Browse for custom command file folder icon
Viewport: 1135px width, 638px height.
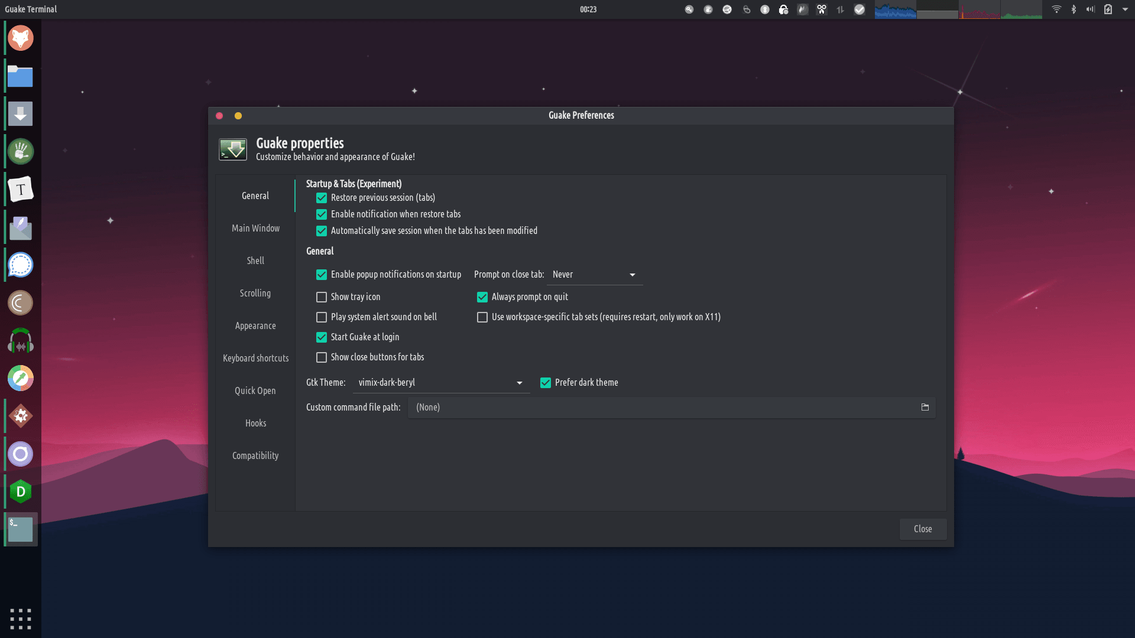(925, 407)
